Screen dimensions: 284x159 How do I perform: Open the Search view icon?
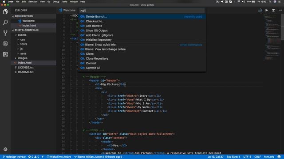tap(5, 23)
